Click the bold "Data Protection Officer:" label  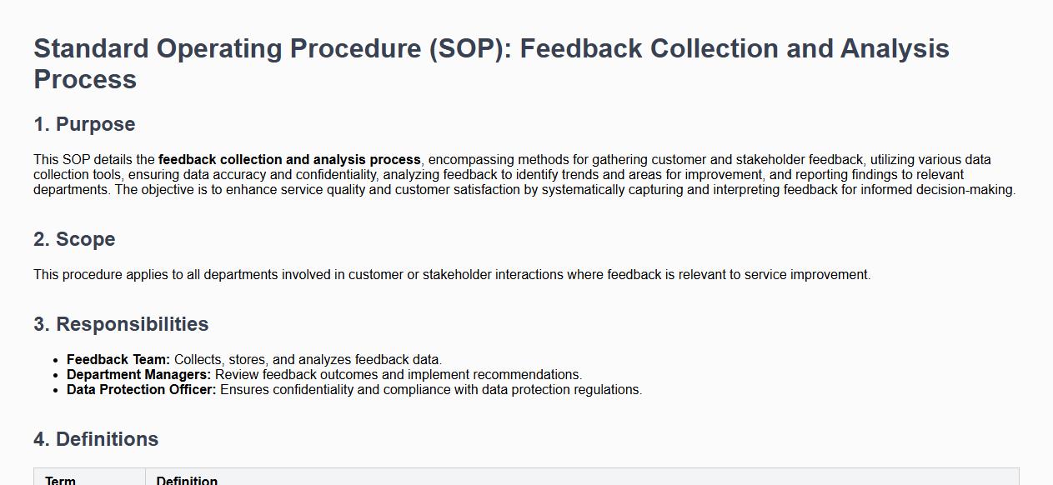click(141, 389)
